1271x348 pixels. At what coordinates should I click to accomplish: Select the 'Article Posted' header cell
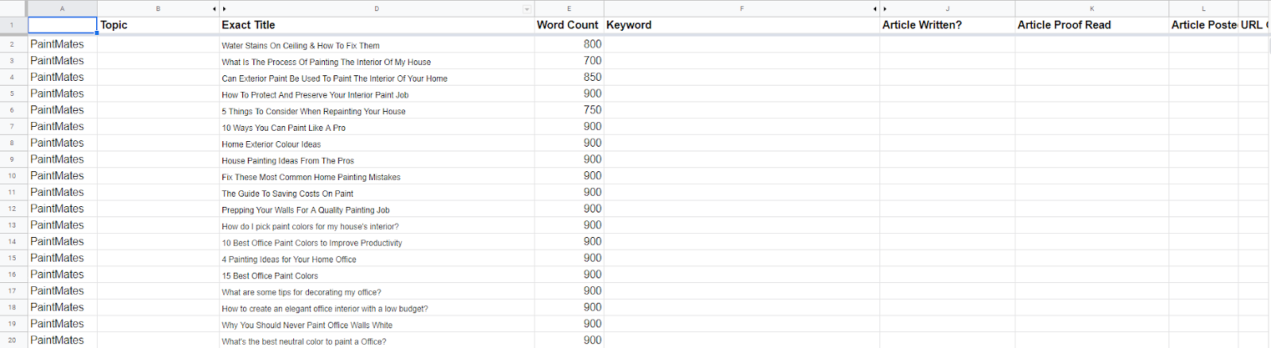[x=1203, y=25]
